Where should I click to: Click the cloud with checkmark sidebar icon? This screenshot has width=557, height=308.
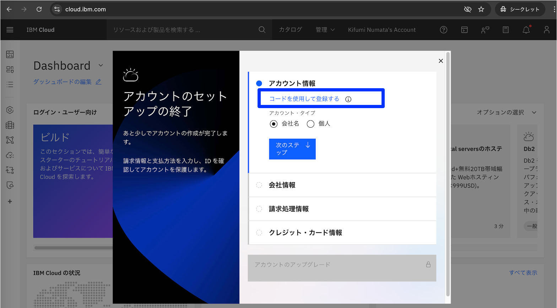[x=10, y=155]
